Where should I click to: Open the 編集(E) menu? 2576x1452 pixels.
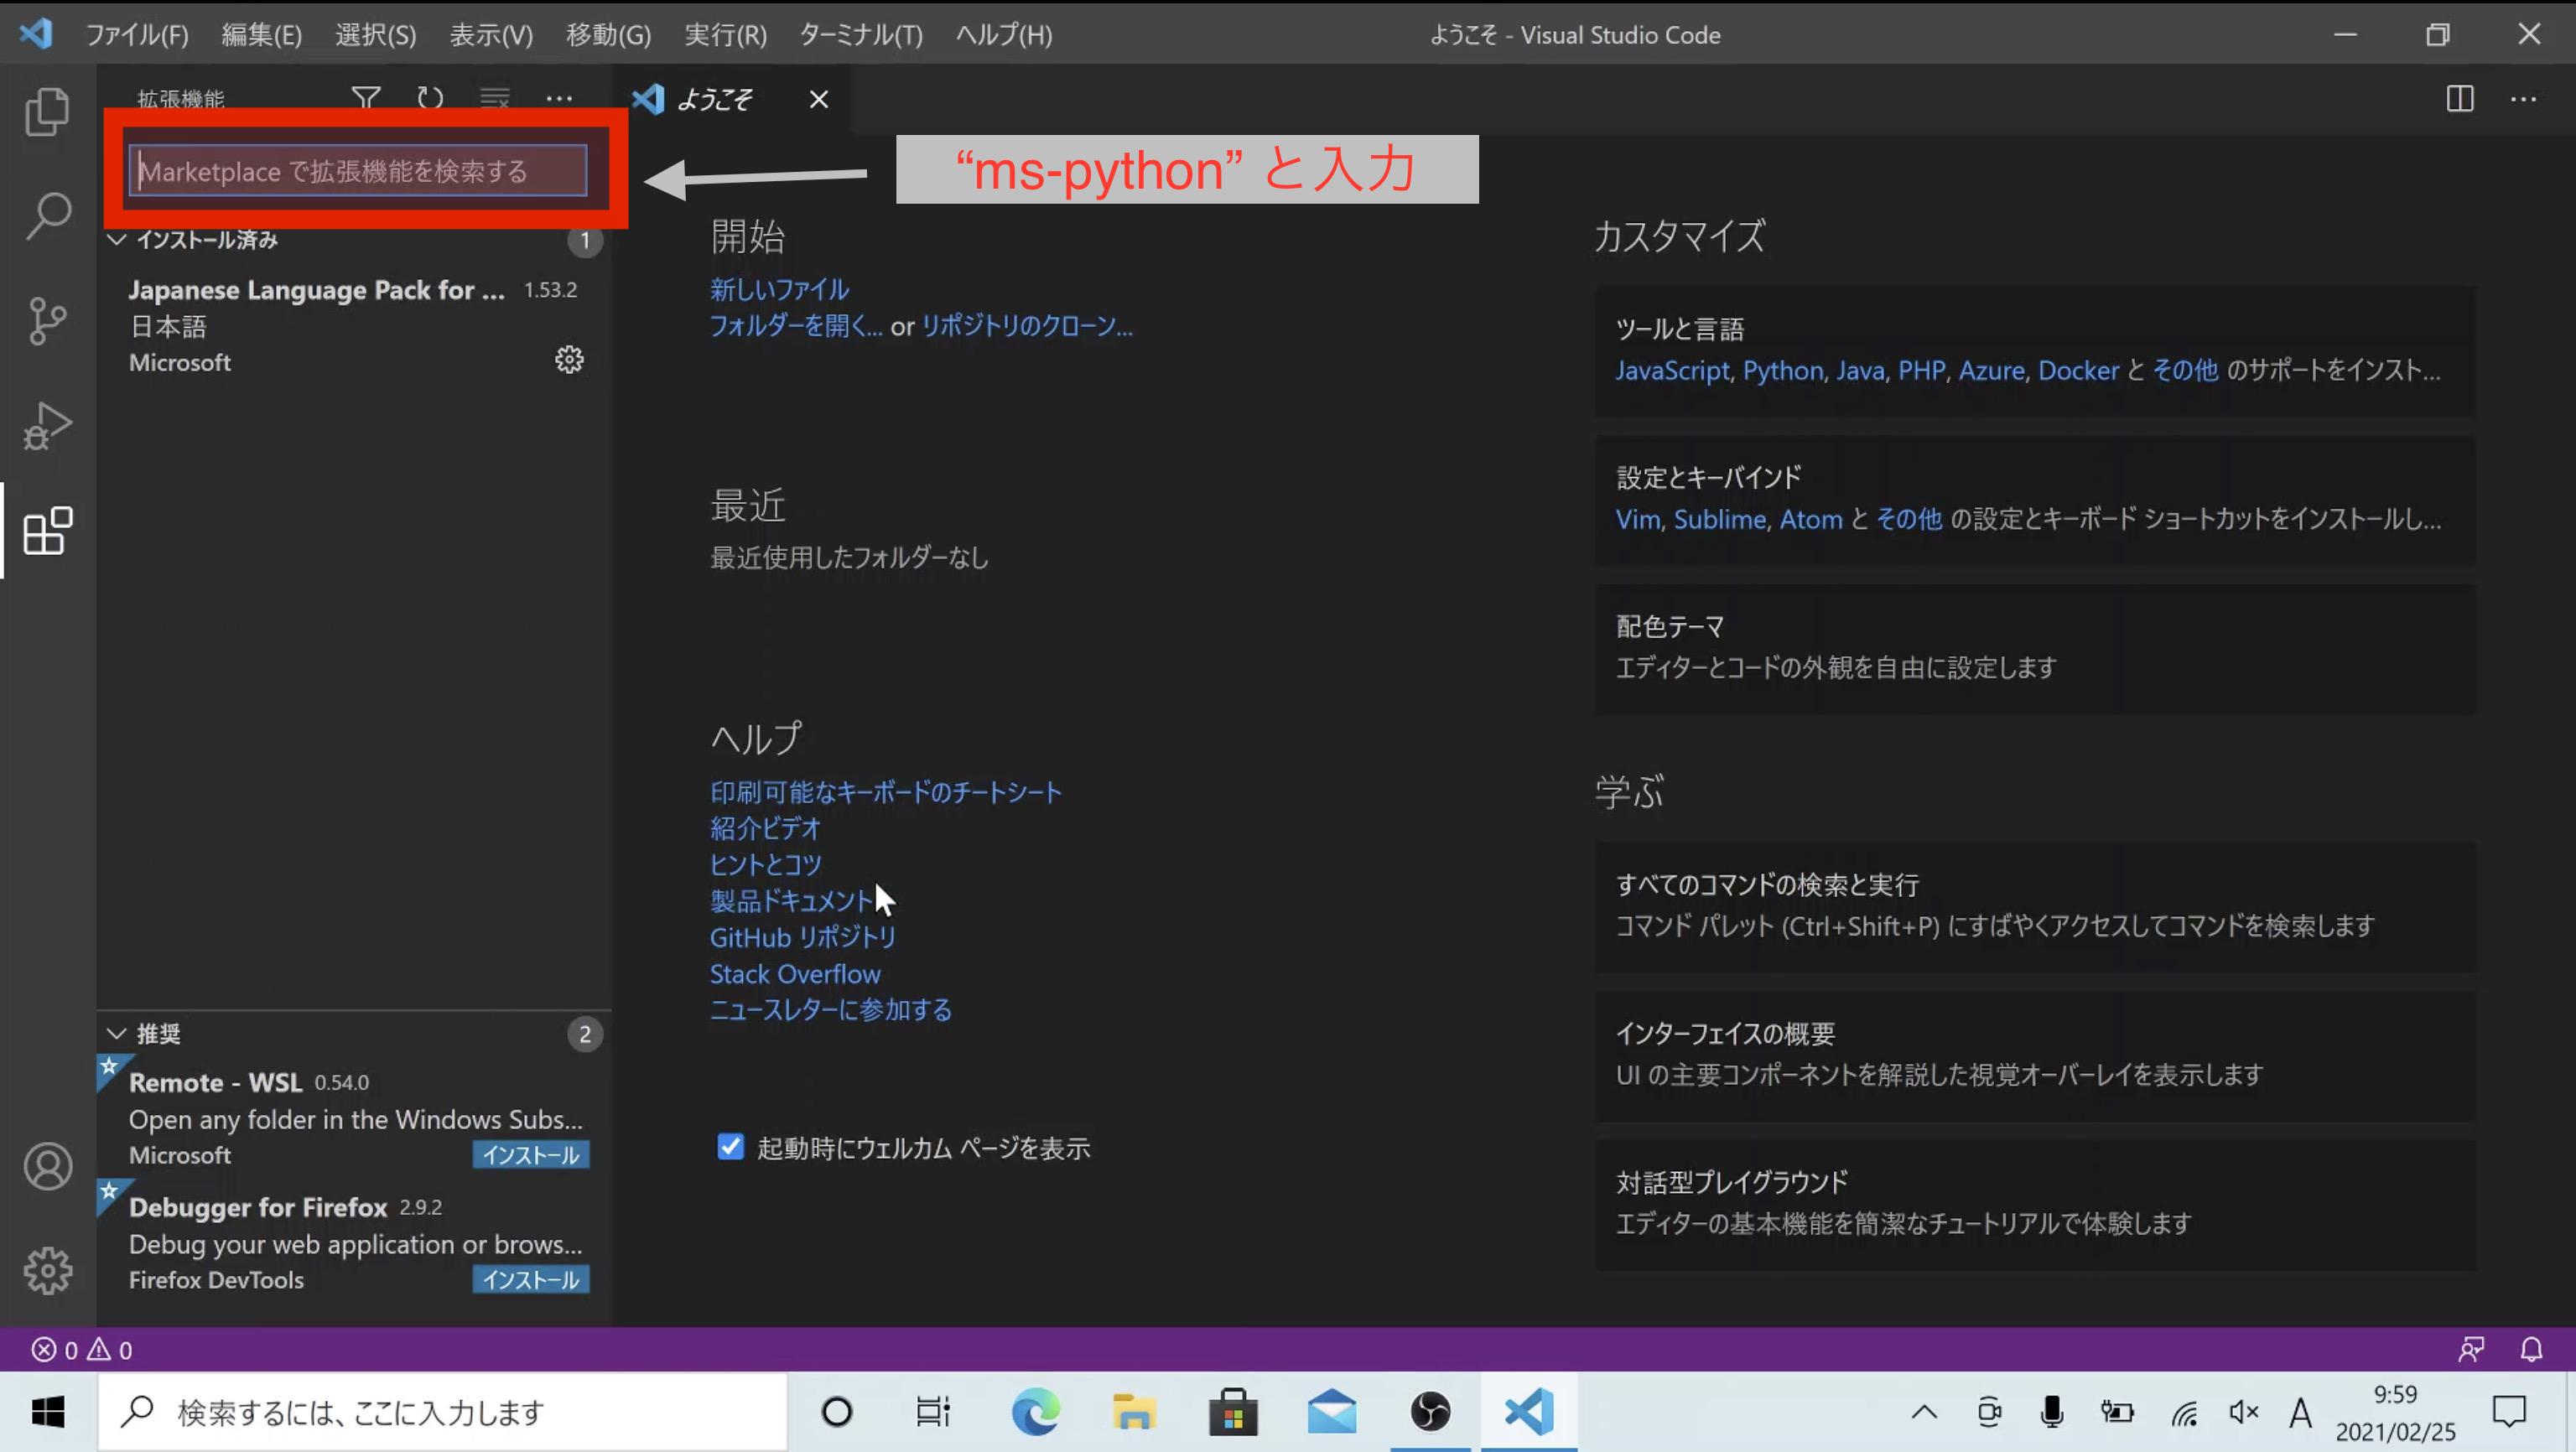[x=261, y=35]
